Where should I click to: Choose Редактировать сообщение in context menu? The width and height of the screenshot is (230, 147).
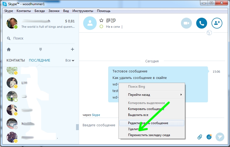pos(152,123)
